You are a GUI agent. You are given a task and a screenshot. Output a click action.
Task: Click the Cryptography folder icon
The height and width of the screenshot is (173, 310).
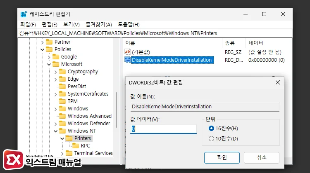[62, 72]
